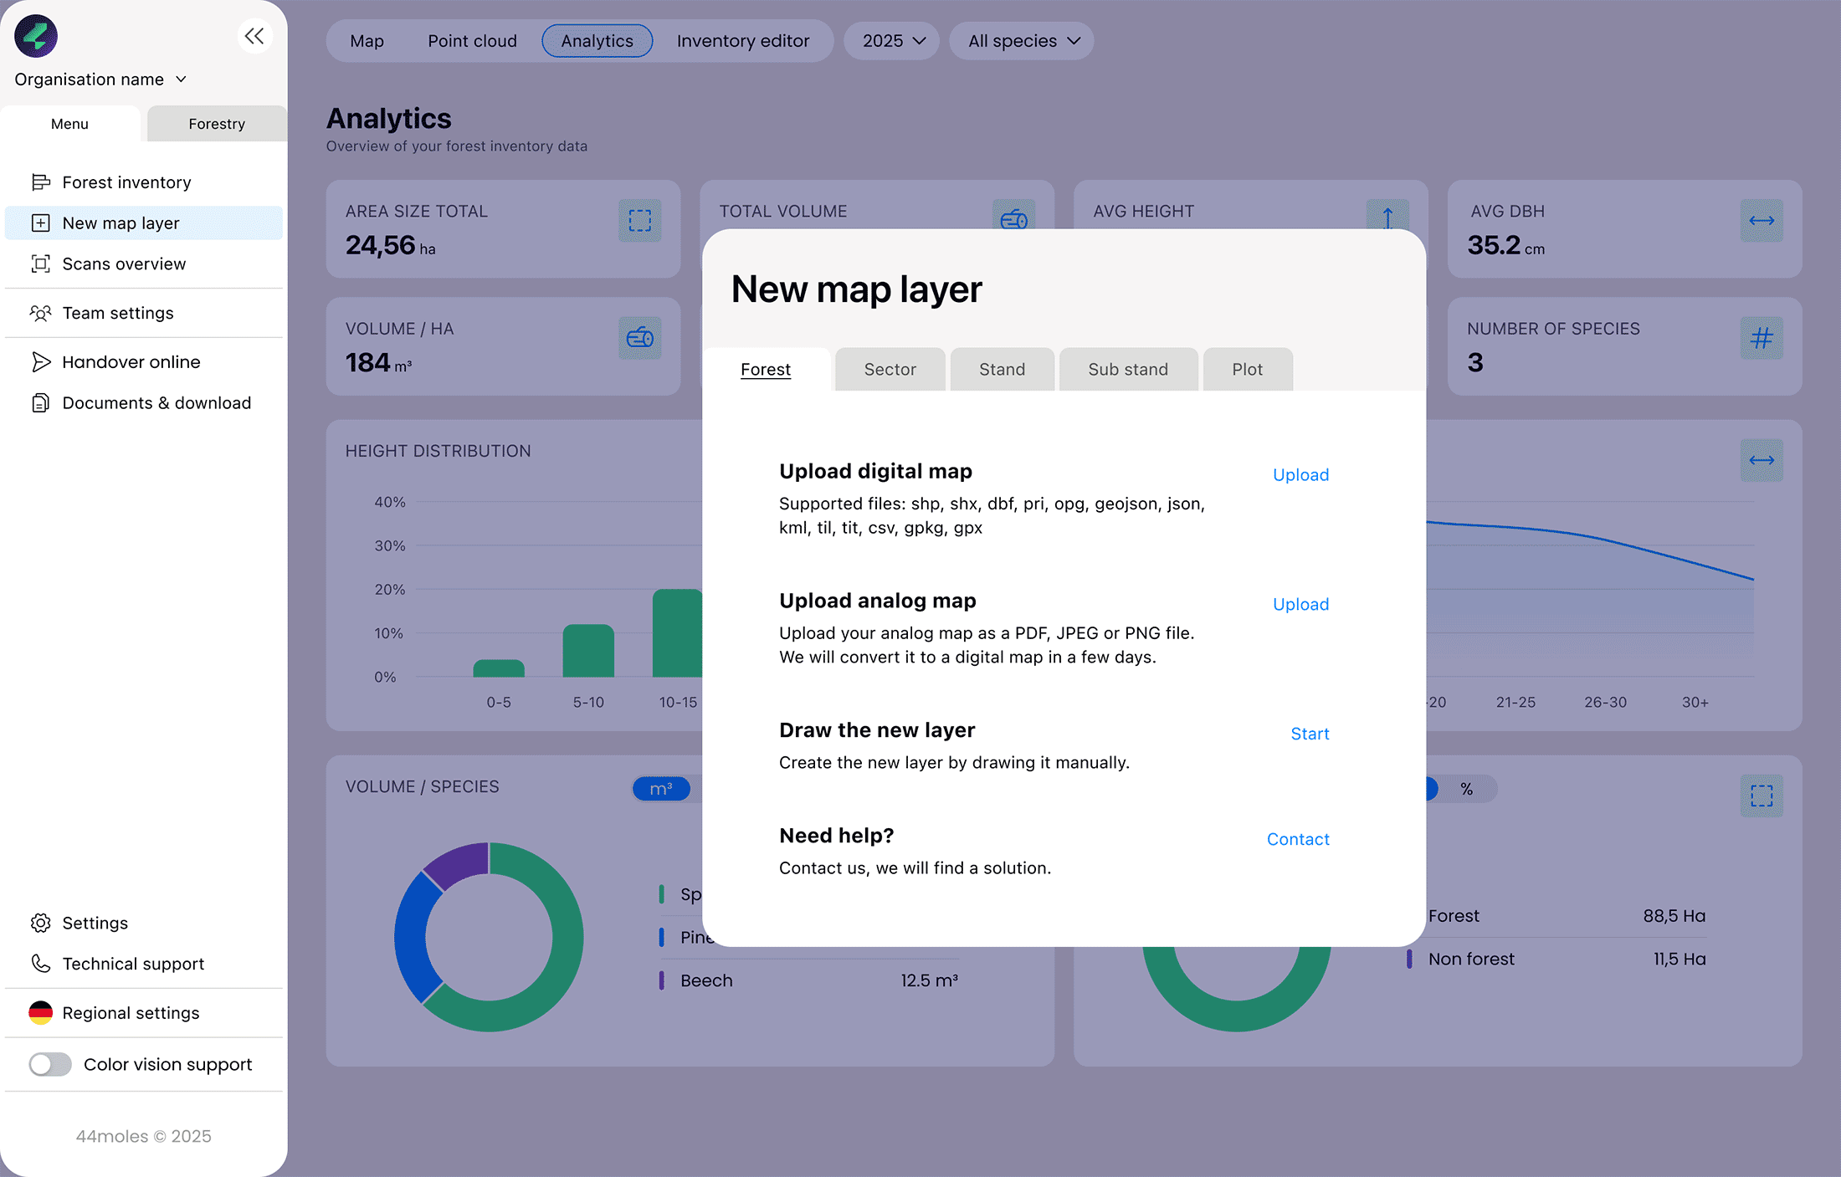Open the 2025 year dropdown
This screenshot has width=1841, height=1177.
892,41
